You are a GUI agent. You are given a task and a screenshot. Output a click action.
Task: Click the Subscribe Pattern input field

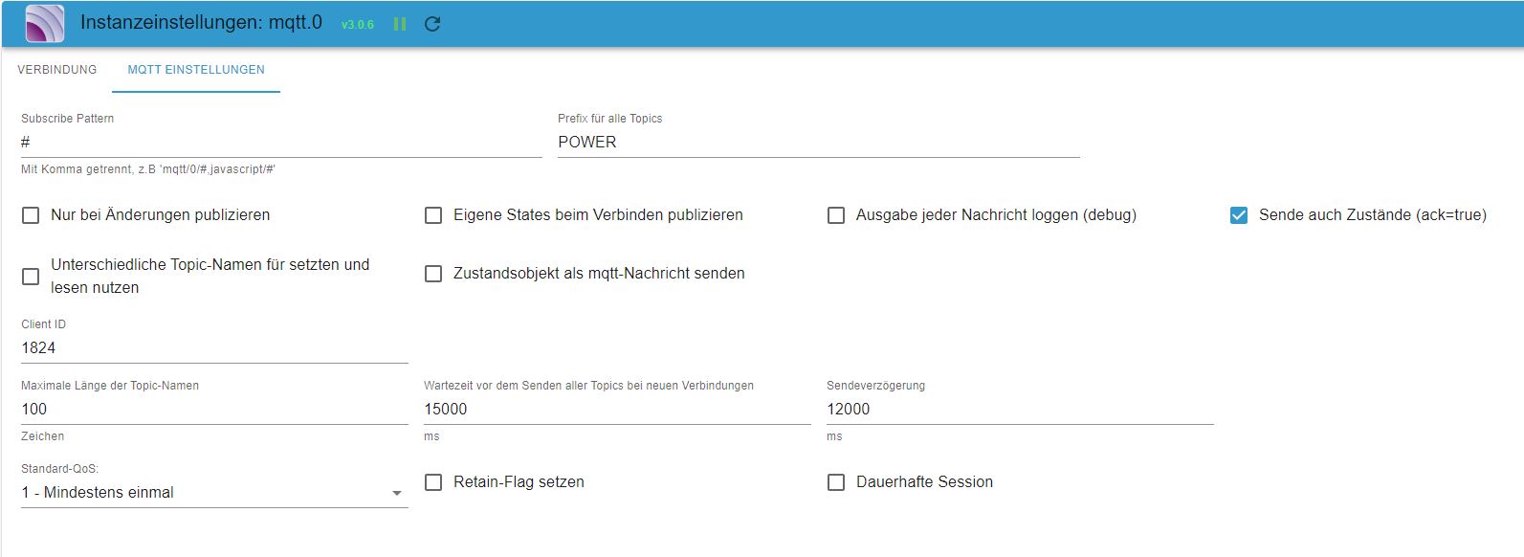click(x=280, y=143)
